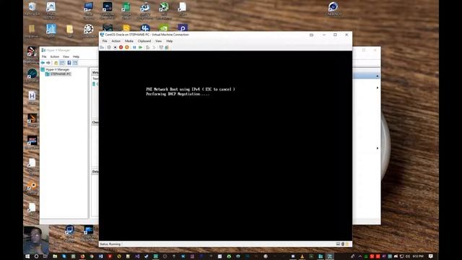Viewport: 462px width, 260px height.
Task: Select the STEPHANE-PC server in the tree
Action: (x=58, y=74)
